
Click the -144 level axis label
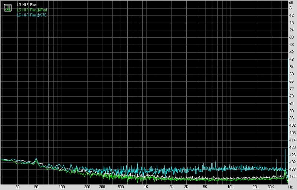292,177
